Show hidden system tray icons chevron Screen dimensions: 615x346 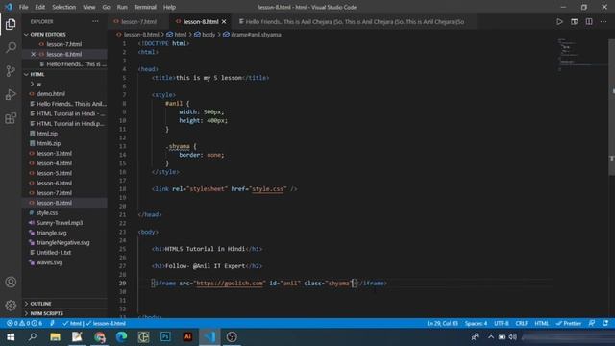[x=491, y=337]
